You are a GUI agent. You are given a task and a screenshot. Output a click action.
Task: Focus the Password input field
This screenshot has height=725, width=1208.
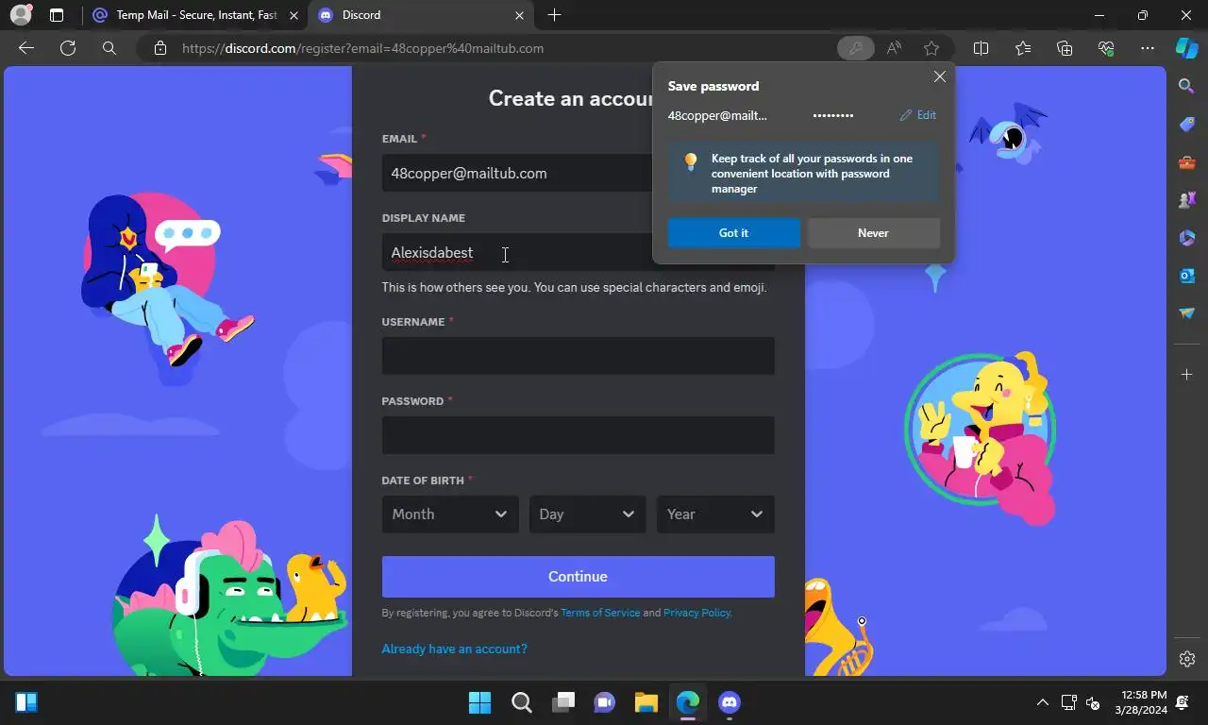point(578,435)
